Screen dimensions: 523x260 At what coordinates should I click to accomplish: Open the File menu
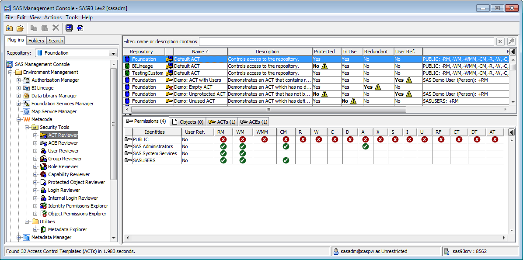9,17
